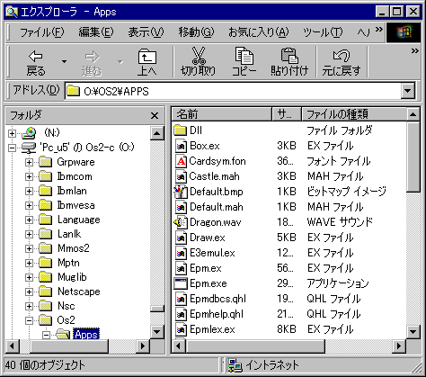
Task: Collapse the Os2 folder tree node
Action: tap(29, 320)
